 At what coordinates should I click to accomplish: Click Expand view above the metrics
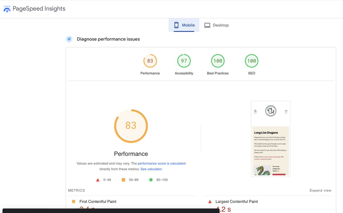[320, 190]
